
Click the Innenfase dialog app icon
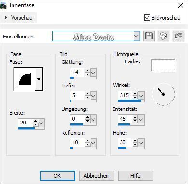tap(3, 6)
